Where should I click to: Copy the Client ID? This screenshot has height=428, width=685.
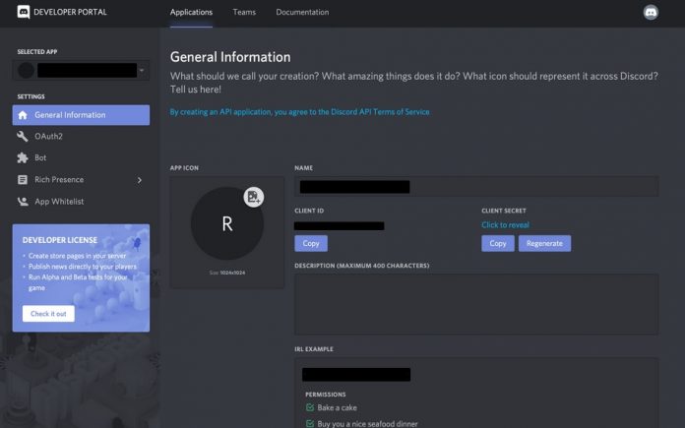coord(311,243)
